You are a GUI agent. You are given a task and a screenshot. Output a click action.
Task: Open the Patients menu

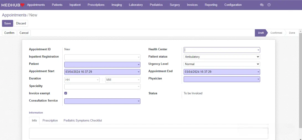(x=57, y=5)
